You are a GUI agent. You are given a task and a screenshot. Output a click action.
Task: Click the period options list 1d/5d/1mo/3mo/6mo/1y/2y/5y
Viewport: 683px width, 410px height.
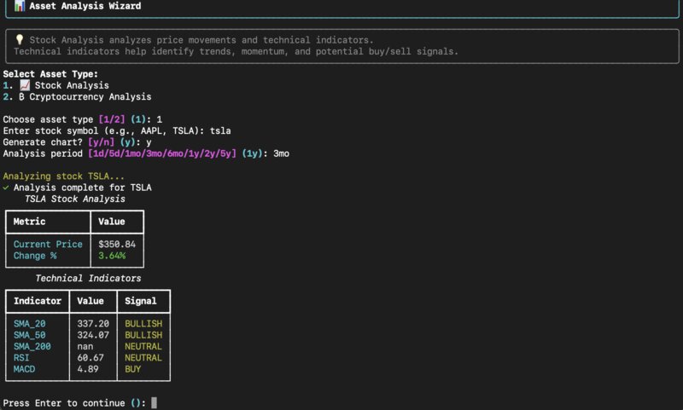[x=162, y=153]
